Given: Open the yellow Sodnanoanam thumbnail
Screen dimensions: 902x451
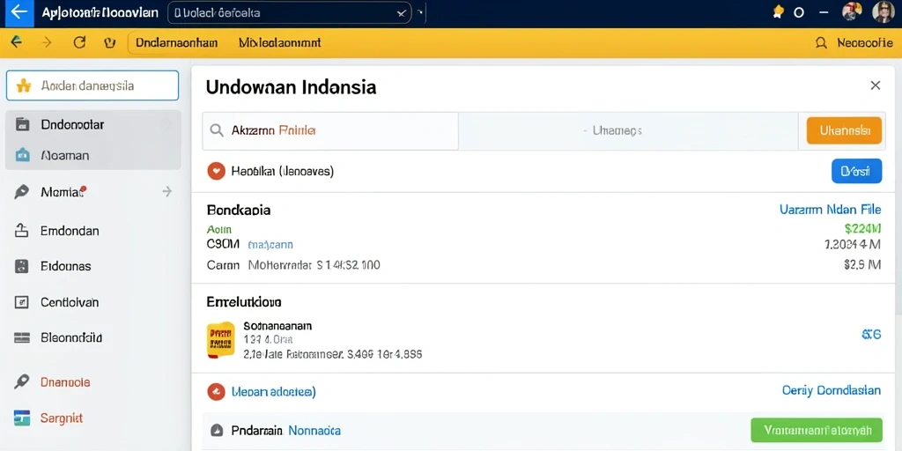Looking at the screenshot, I should (x=221, y=340).
